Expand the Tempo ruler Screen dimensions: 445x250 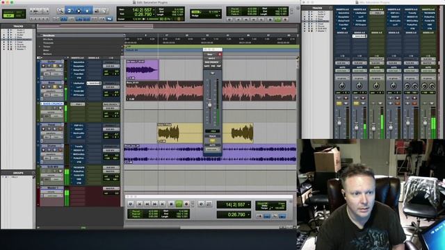click(x=40, y=47)
